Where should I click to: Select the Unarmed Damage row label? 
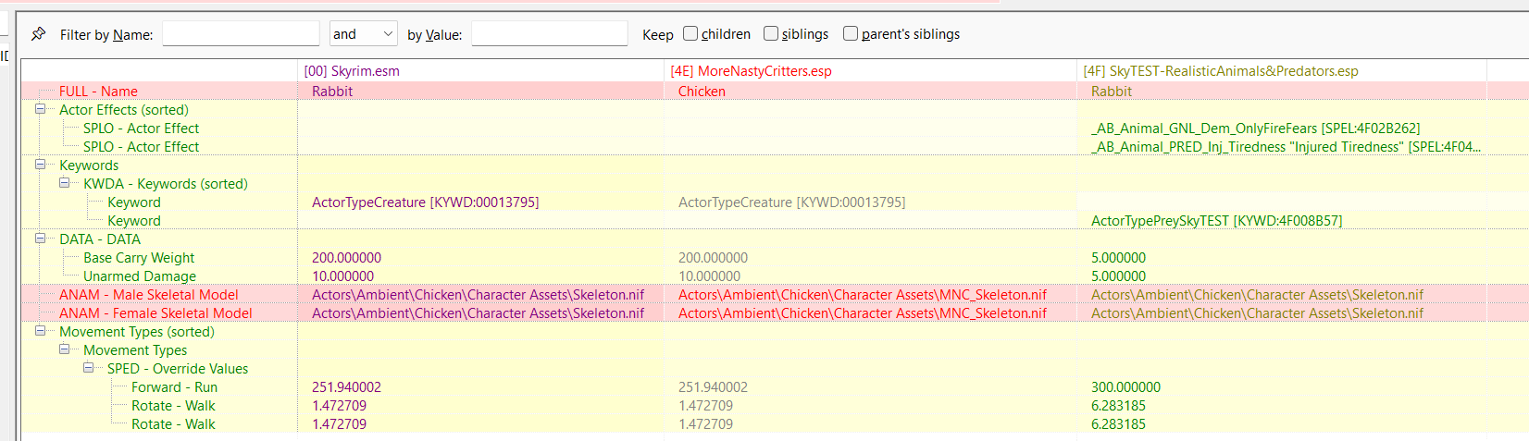pos(140,276)
